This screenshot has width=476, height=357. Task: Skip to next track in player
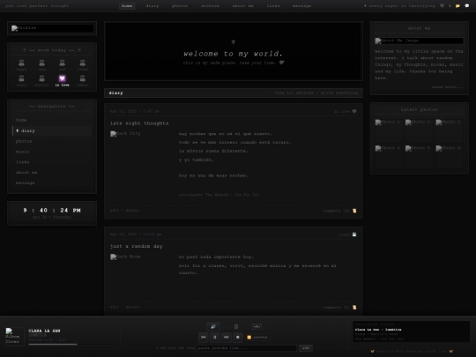point(227,338)
